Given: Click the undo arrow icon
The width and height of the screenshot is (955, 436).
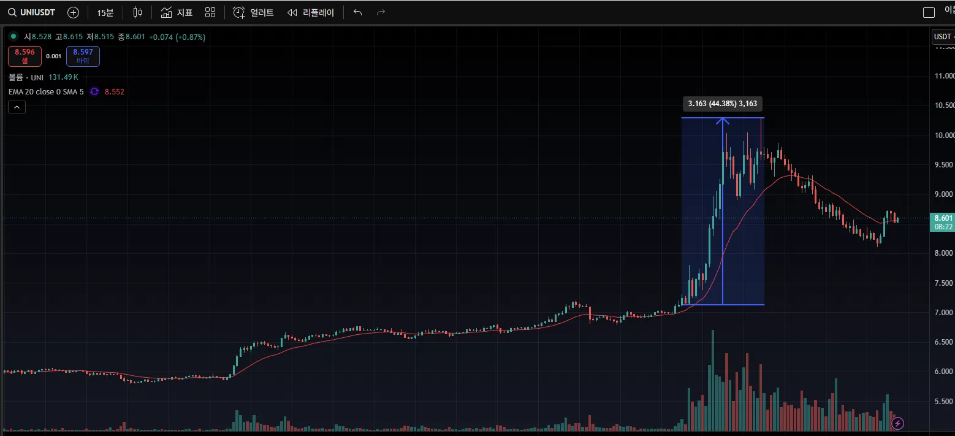Looking at the screenshot, I should [358, 12].
